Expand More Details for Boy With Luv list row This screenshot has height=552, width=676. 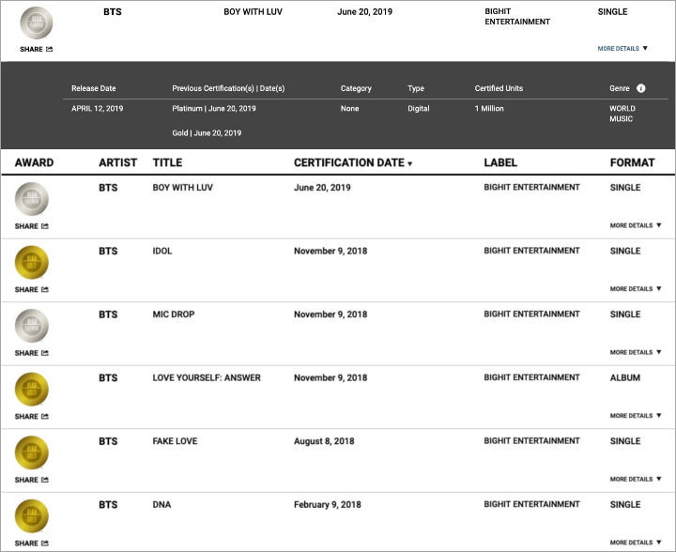[636, 225]
